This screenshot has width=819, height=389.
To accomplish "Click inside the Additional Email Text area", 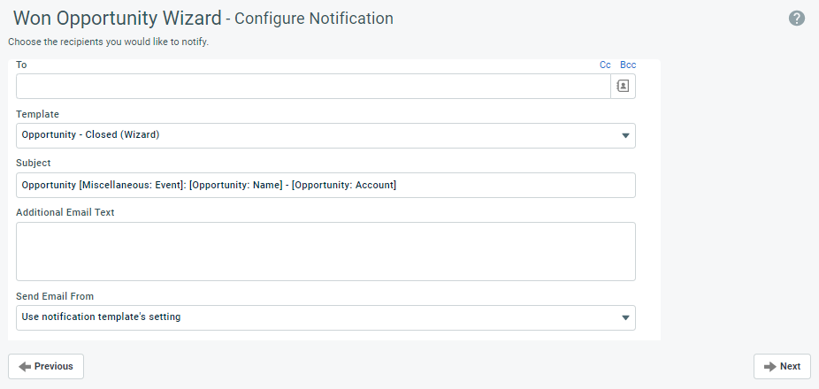I will 325,251.
